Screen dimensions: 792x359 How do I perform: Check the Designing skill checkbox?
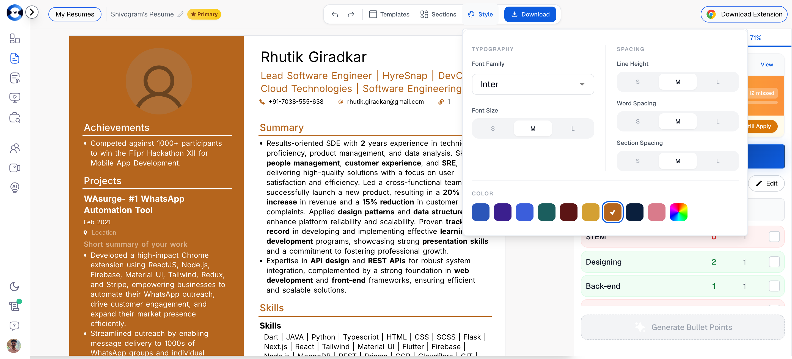(774, 262)
